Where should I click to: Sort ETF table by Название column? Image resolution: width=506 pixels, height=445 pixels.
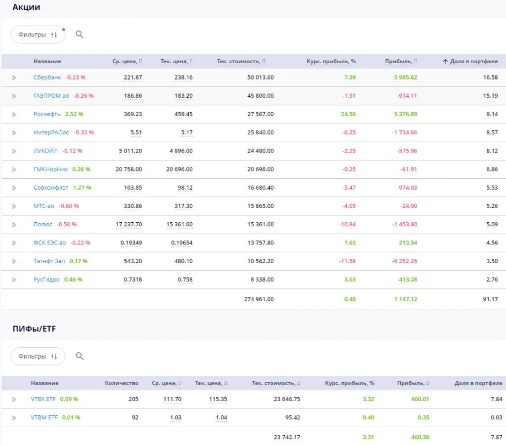click(44, 383)
